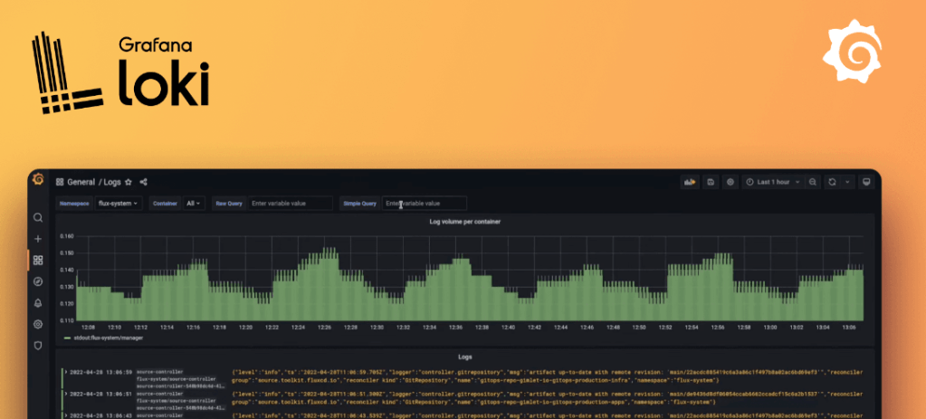Open the Server Admin shield icon
926x419 pixels.
coord(38,345)
